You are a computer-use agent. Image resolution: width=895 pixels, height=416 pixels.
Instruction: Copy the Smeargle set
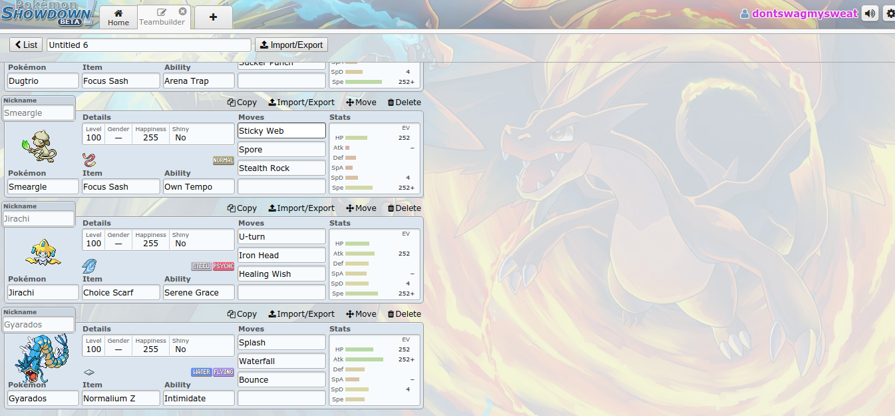pyautogui.click(x=242, y=103)
